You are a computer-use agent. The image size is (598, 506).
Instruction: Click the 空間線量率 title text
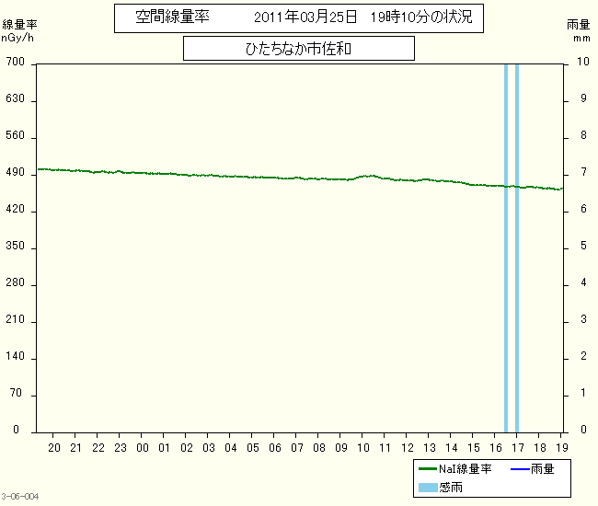tap(172, 17)
